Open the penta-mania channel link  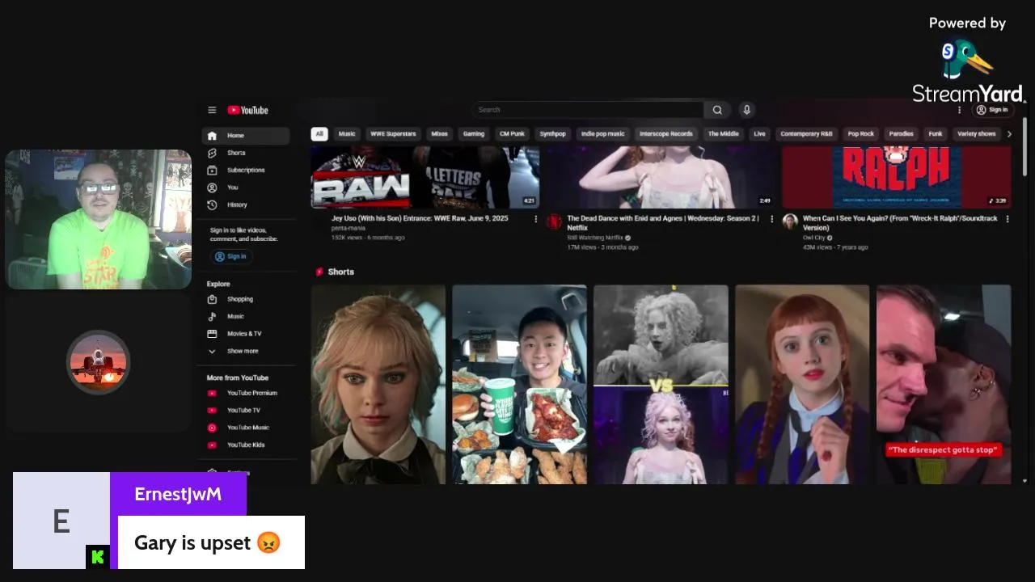349,228
